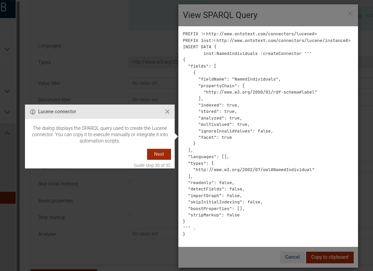Toggle the Skip initial indexing checkbox
373x271 pixels.
click(130, 181)
